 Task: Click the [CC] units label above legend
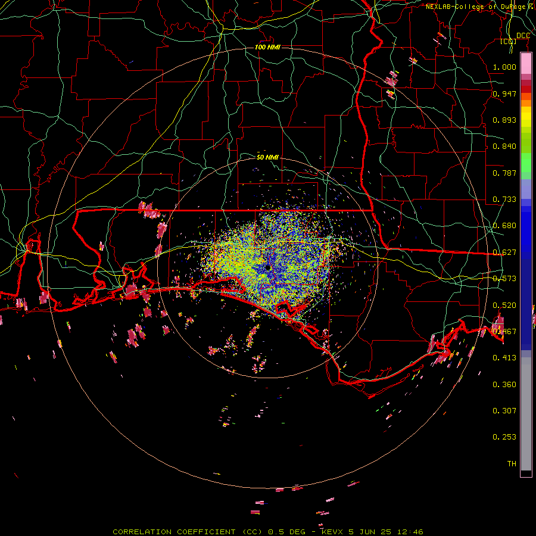tap(509, 41)
